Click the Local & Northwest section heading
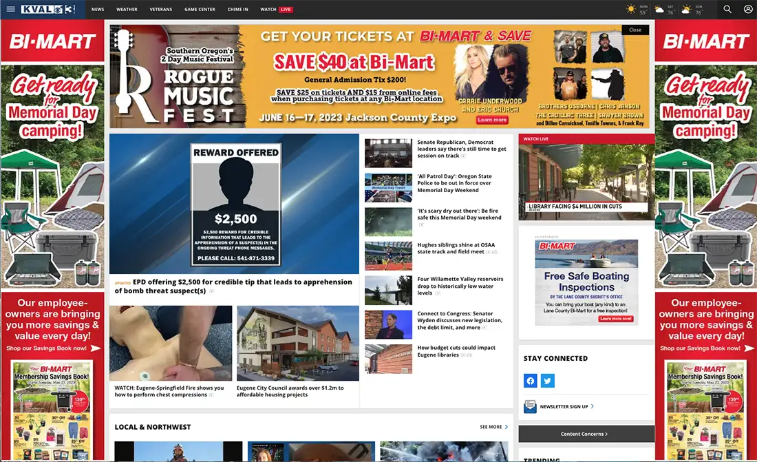Viewport: 757px width, 462px height. 153,427
